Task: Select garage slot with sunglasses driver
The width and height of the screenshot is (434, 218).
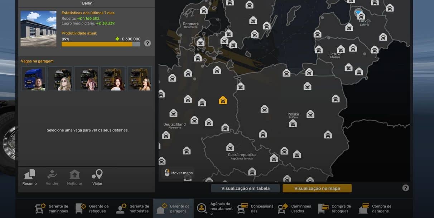Action: point(60,79)
